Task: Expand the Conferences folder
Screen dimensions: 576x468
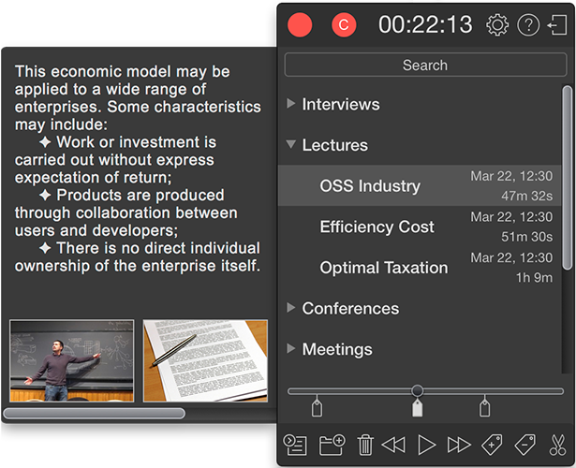Action: 291,308
